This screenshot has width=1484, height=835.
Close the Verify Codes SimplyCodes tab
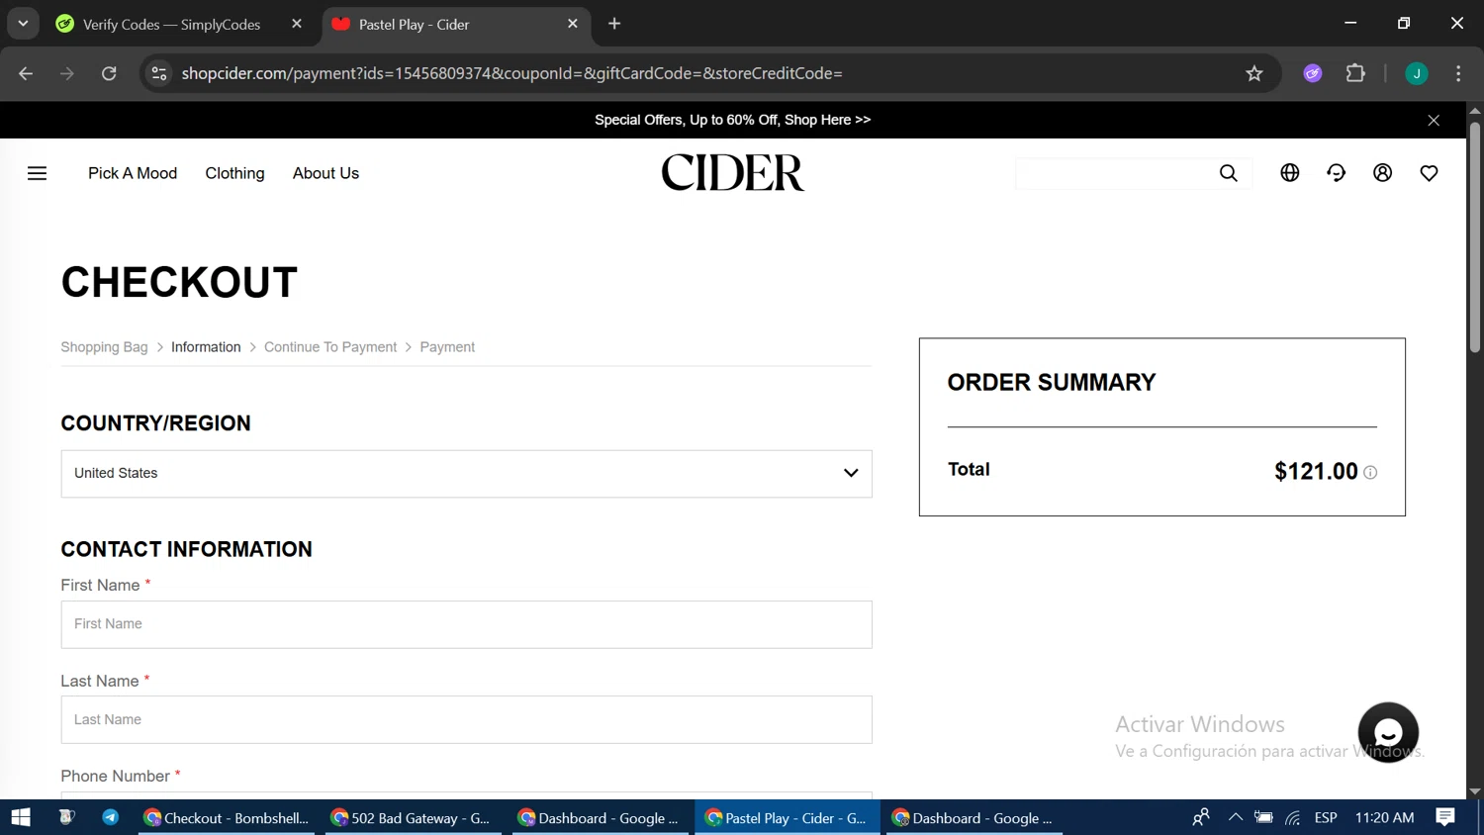[x=296, y=24]
